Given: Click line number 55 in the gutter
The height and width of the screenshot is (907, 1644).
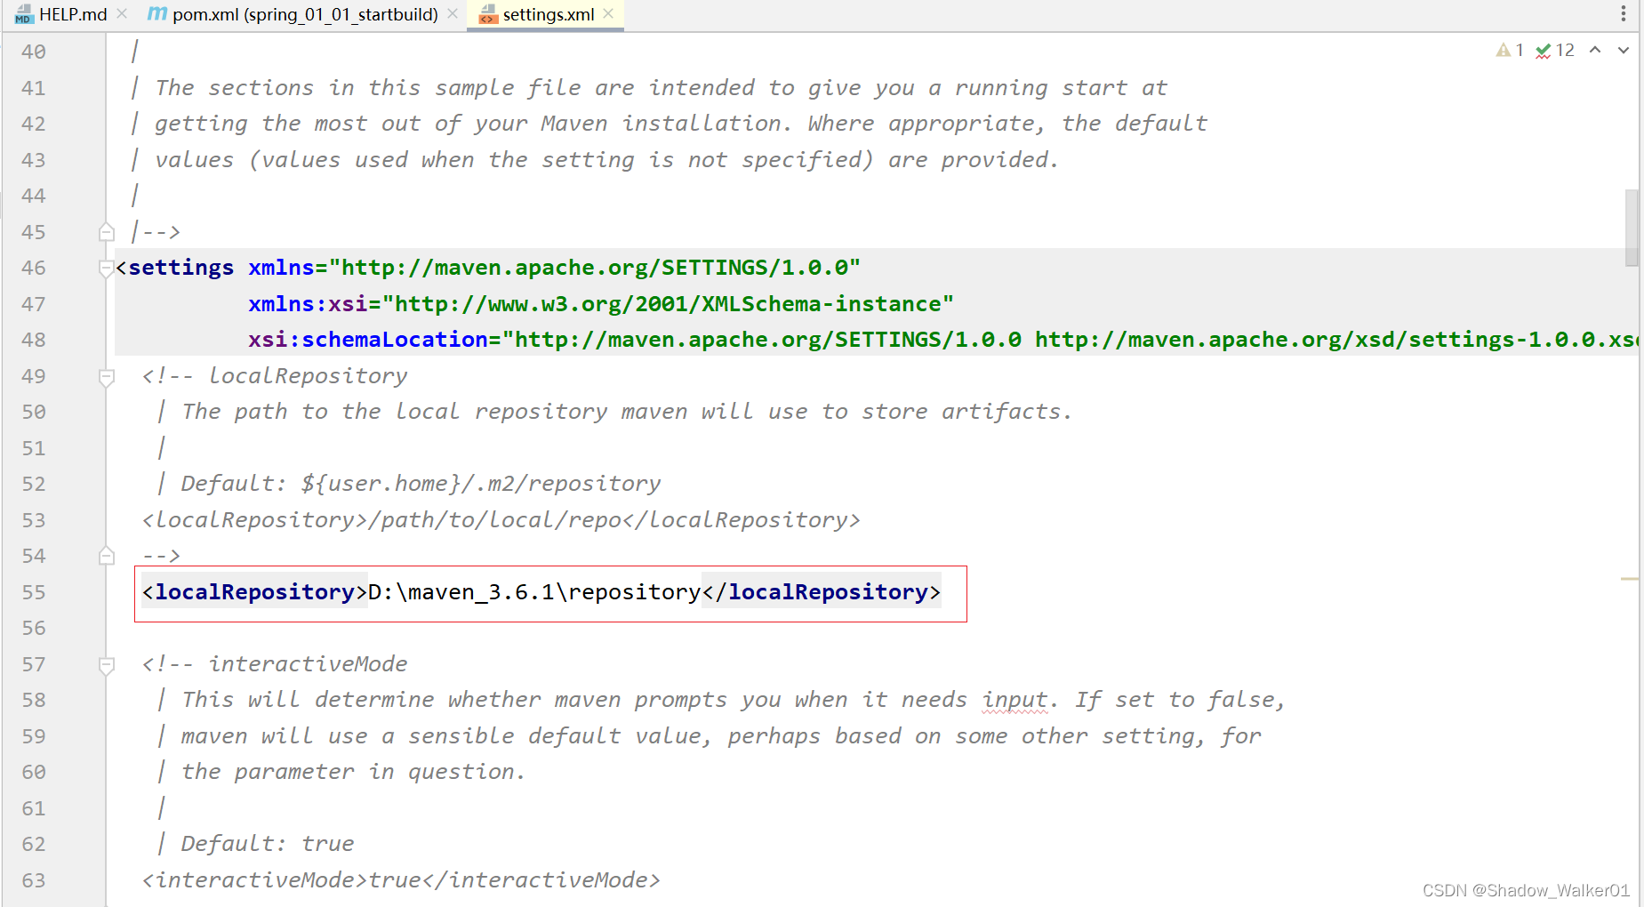Looking at the screenshot, I should pos(34,591).
